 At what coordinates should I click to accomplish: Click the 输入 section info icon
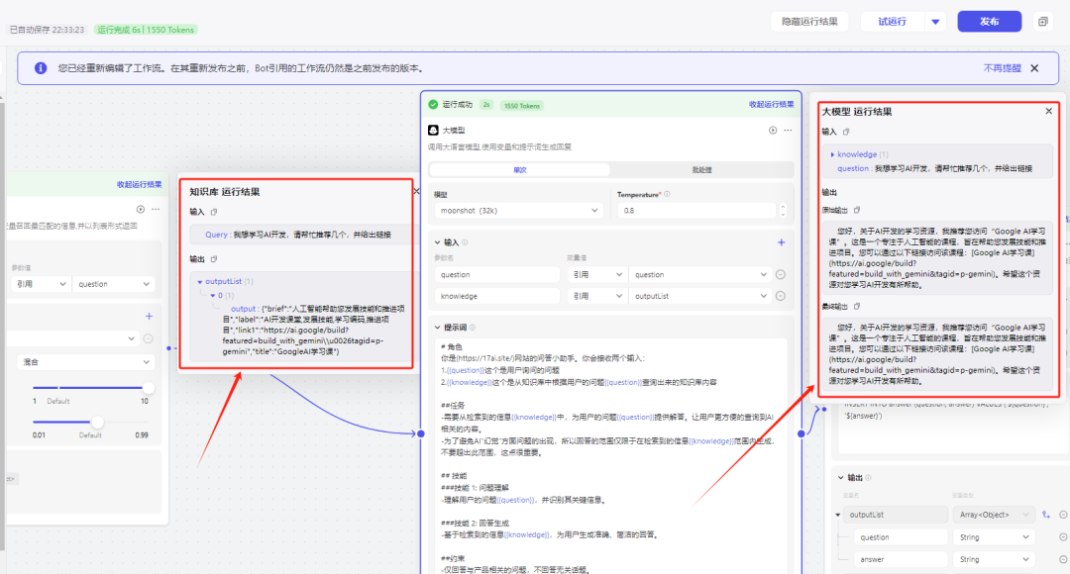point(465,242)
